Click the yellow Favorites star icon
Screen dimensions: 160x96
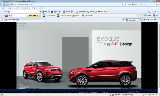(x=2, y=19)
